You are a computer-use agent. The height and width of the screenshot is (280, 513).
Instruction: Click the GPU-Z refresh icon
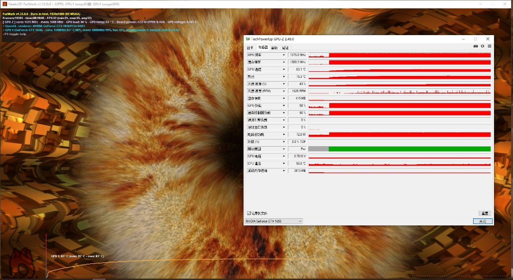(x=483, y=47)
